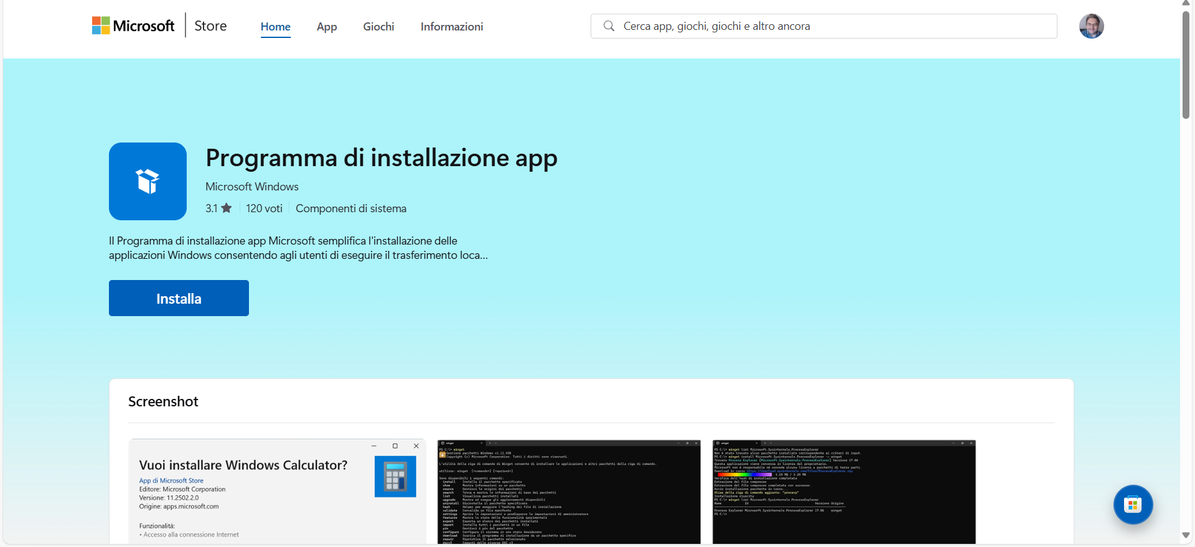Viewport: 1195px width, 547px height.
Task: Click the scrollbar down arrow
Action: point(1186,535)
